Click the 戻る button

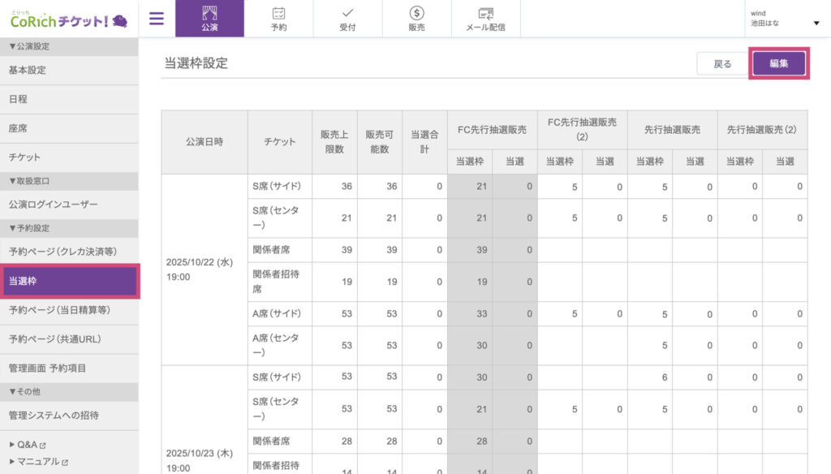click(x=721, y=64)
